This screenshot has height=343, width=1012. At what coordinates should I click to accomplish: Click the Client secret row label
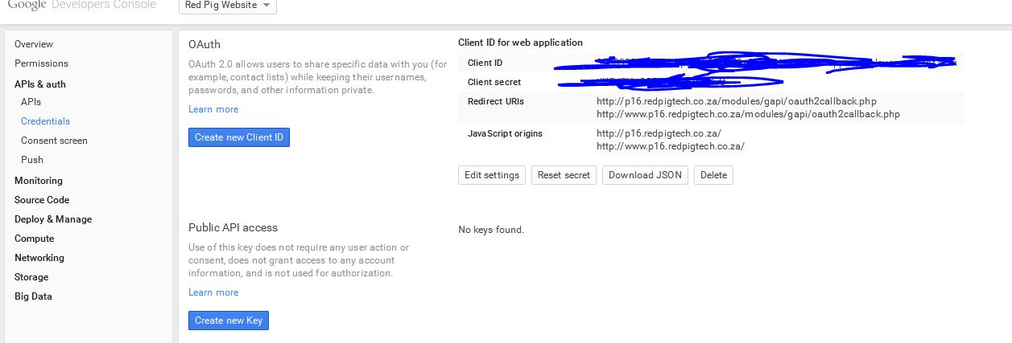click(x=494, y=82)
